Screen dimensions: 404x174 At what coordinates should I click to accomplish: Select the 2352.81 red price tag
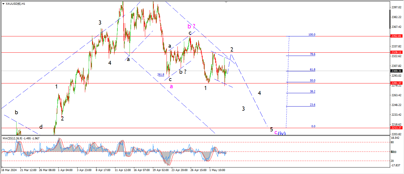pos(395,36)
